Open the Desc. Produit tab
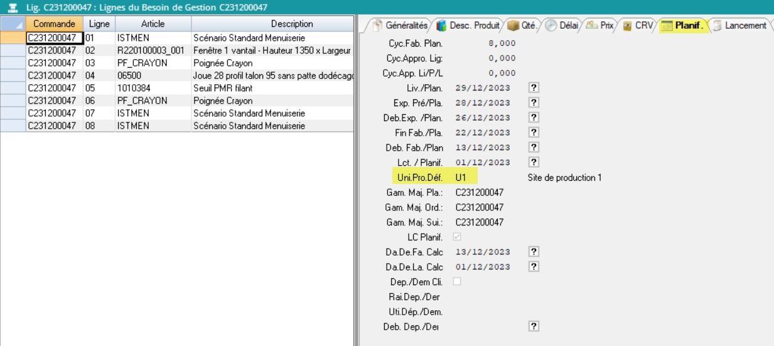The image size is (774, 346). (x=469, y=26)
